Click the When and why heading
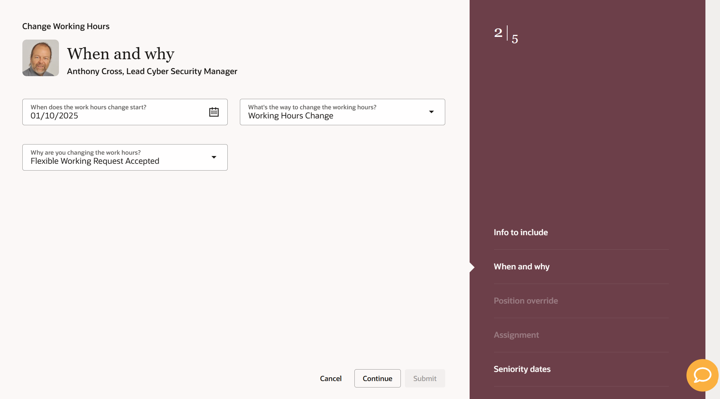This screenshot has height=399, width=720. (121, 54)
